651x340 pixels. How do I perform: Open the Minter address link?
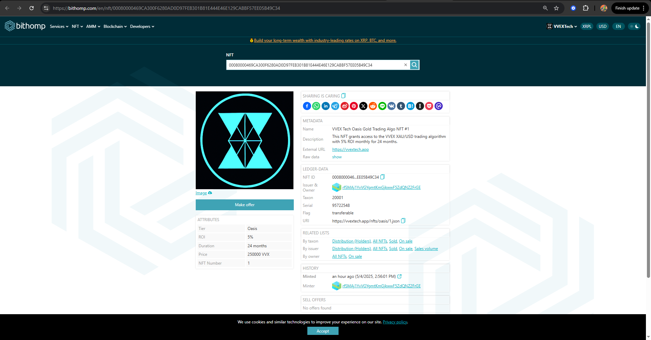point(381,286)
